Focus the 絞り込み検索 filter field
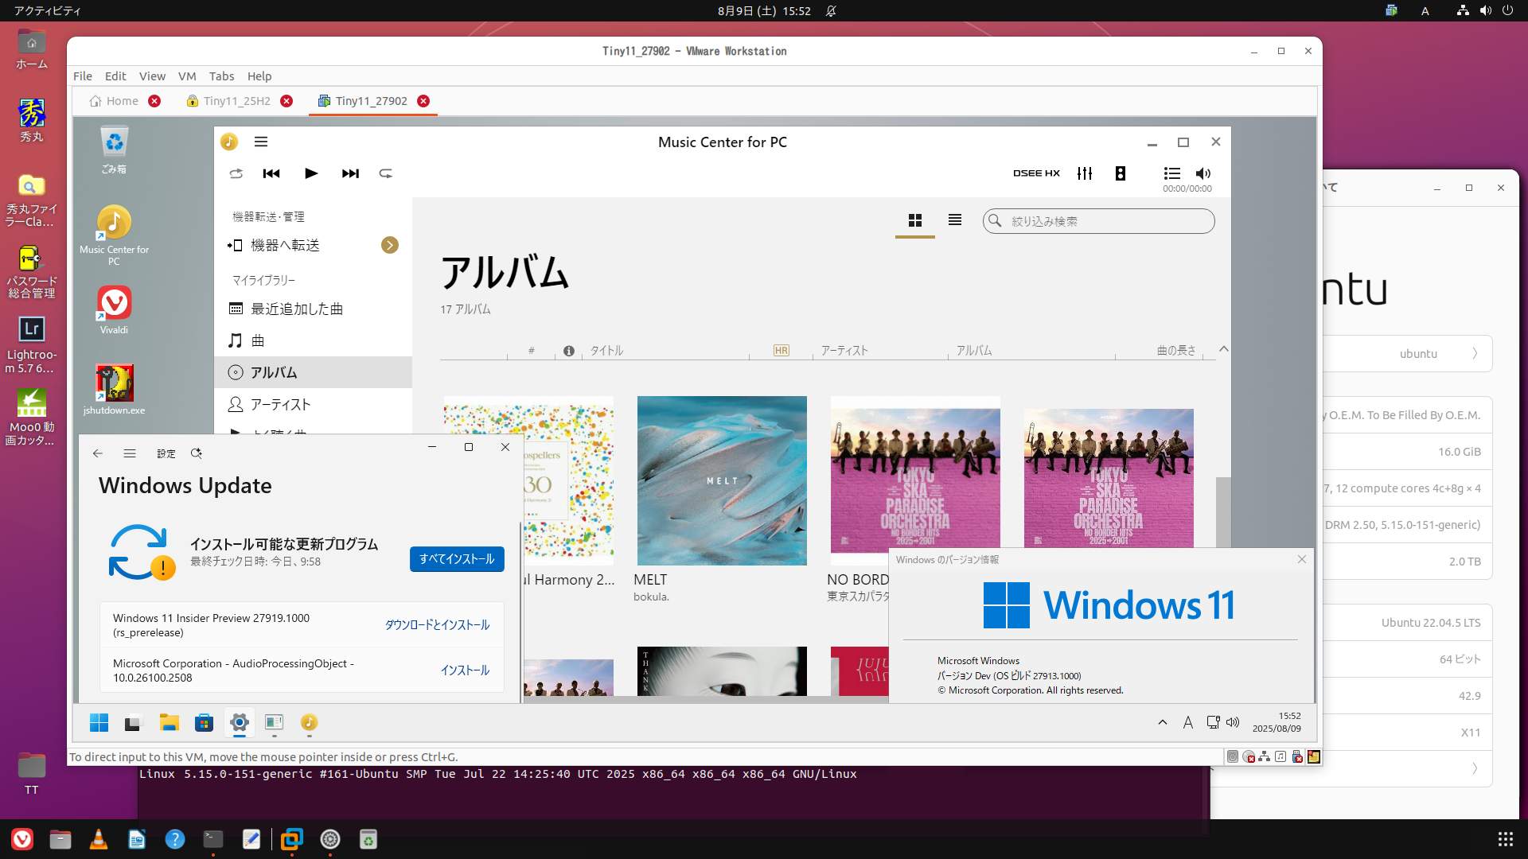 1099,221
